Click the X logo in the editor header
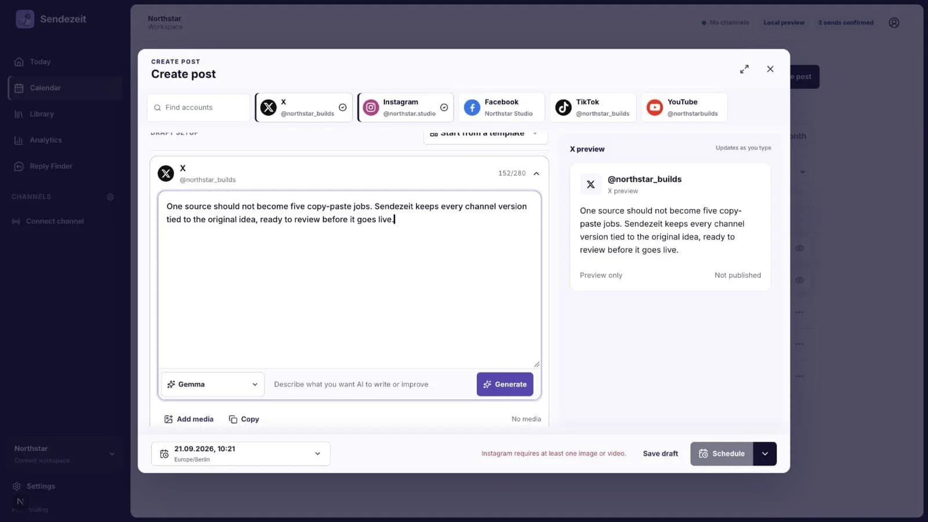Image resolution: width=928 pixels, height=522 pixels. tap(166, 173)
